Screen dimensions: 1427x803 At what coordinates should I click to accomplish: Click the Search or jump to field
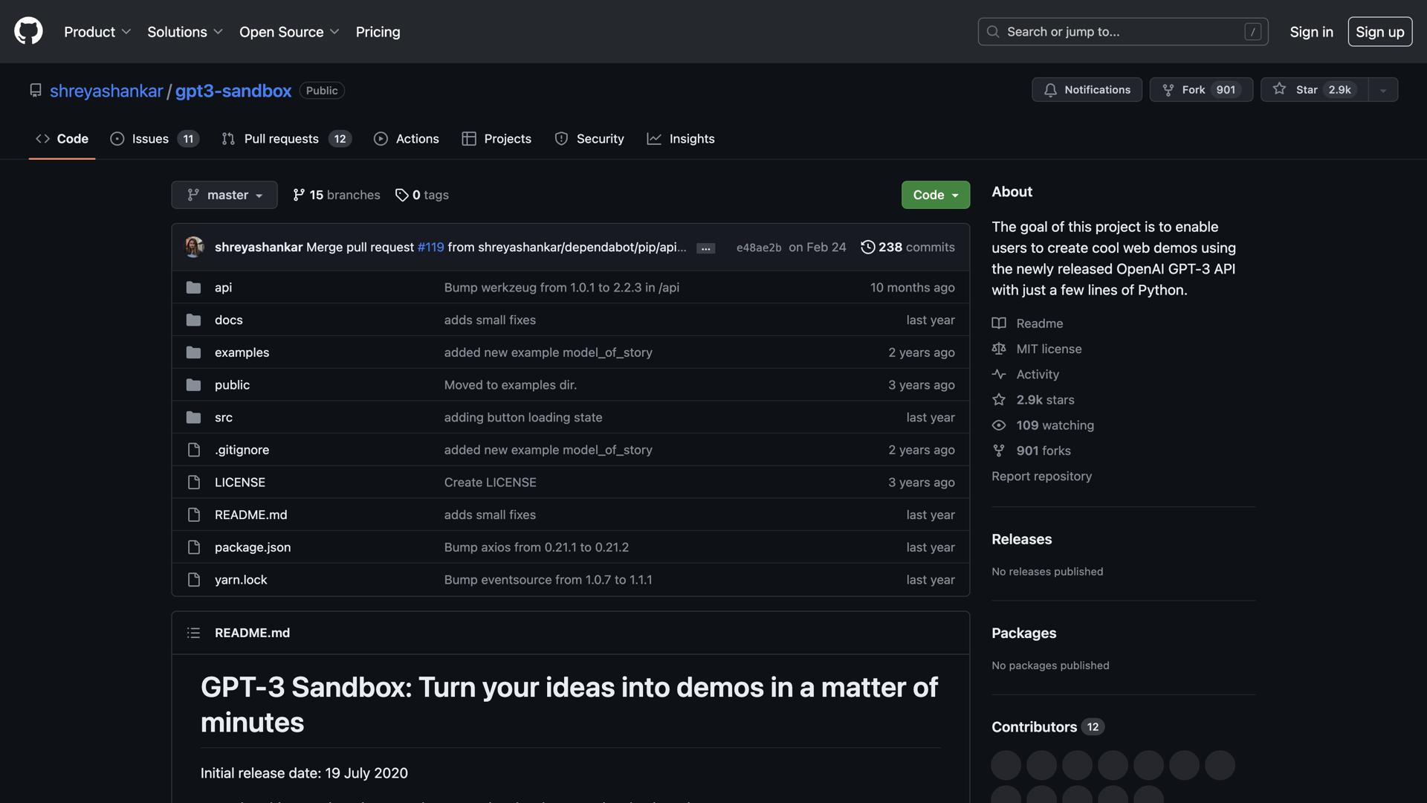pos(1122,32)
